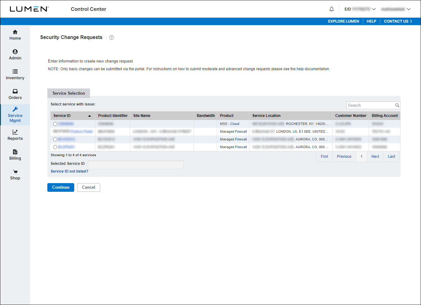Click the search magnifier icon
The width and height of the screenshot is (421, 305).
[397, 105]
